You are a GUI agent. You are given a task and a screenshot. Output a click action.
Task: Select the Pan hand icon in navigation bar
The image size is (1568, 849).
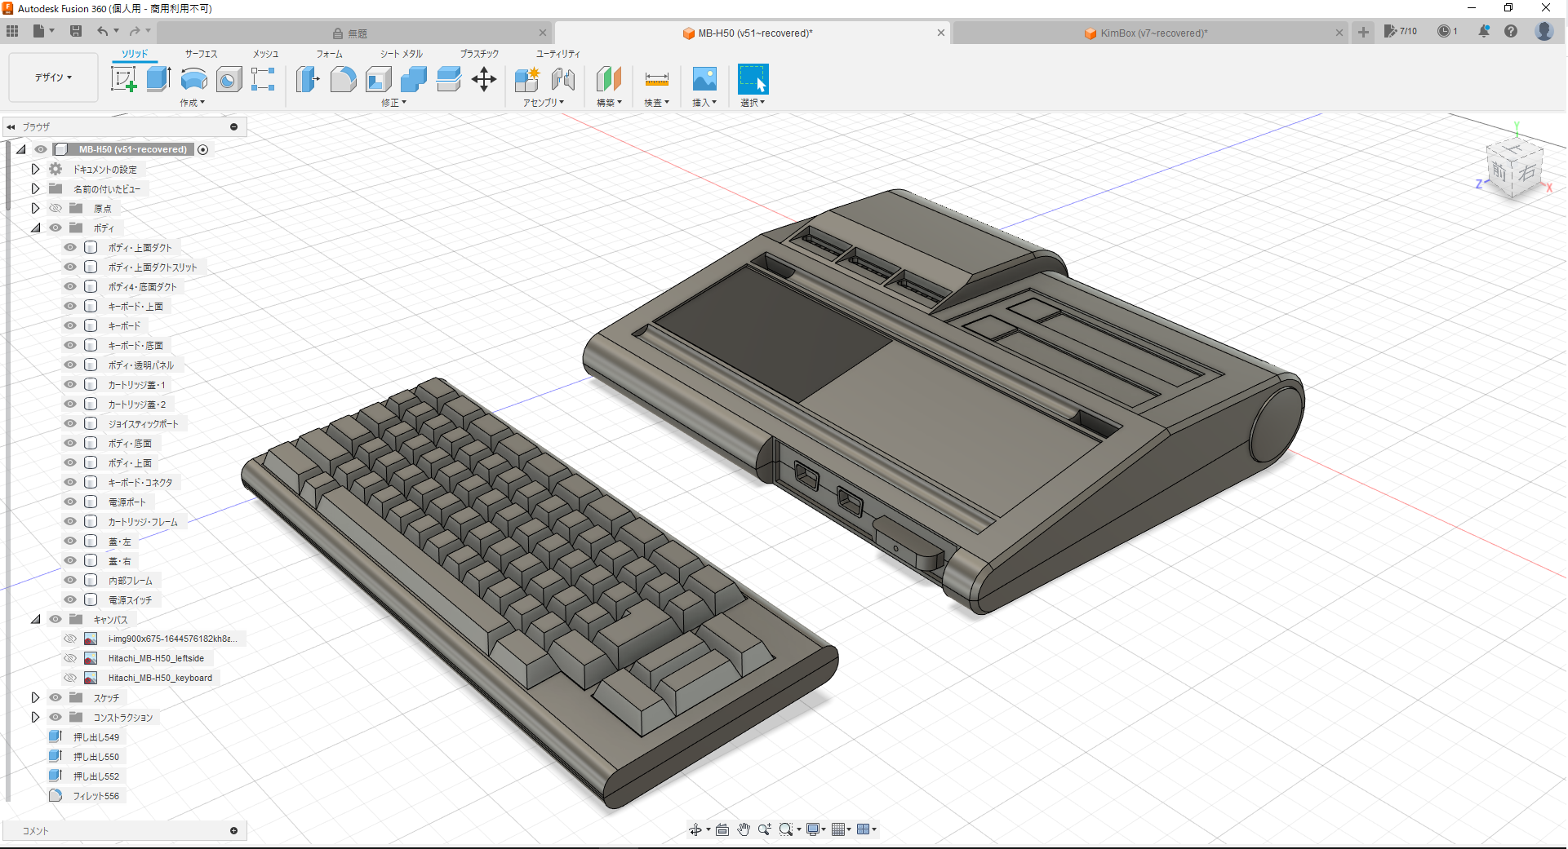click(744, 829)
